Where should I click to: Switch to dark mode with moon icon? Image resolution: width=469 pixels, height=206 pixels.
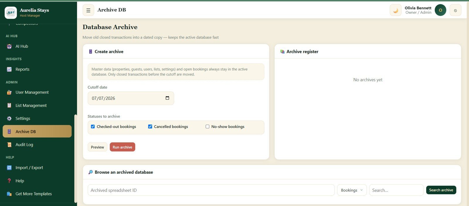coord(395,10)
